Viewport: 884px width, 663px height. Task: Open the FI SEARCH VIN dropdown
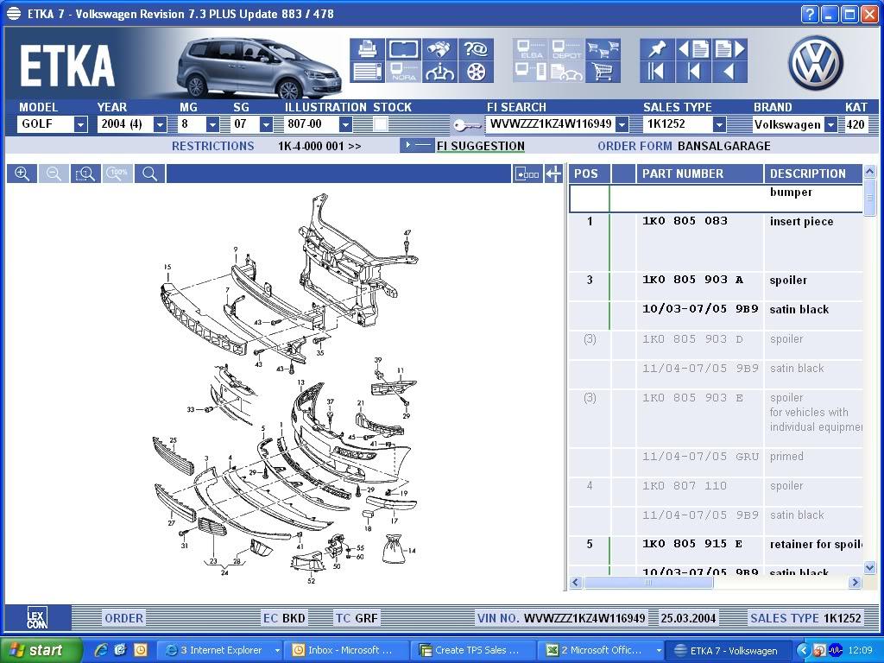point(622,124)
